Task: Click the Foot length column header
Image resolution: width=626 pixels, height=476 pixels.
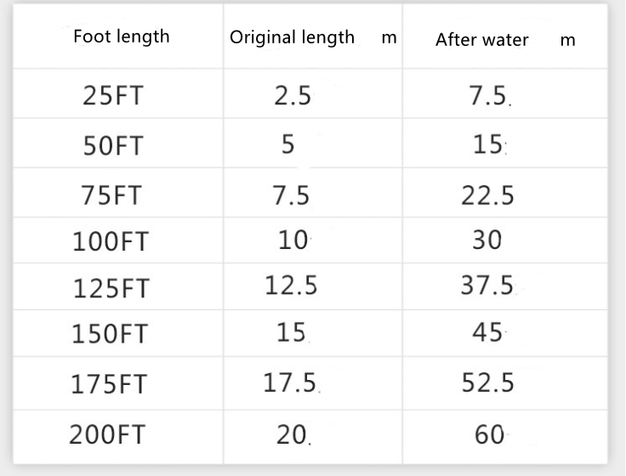Action: 121,37
